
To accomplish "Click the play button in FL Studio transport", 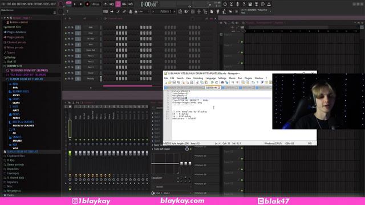I will coord(75,4).
